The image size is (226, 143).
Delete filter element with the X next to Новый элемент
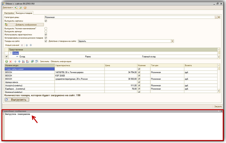click(22, 45)
